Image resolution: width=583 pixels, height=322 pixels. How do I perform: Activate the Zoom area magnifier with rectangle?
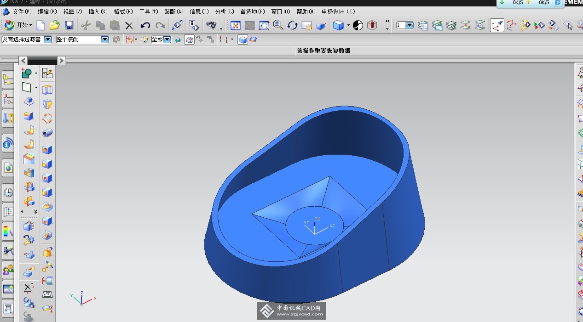[x=264, y=26]
